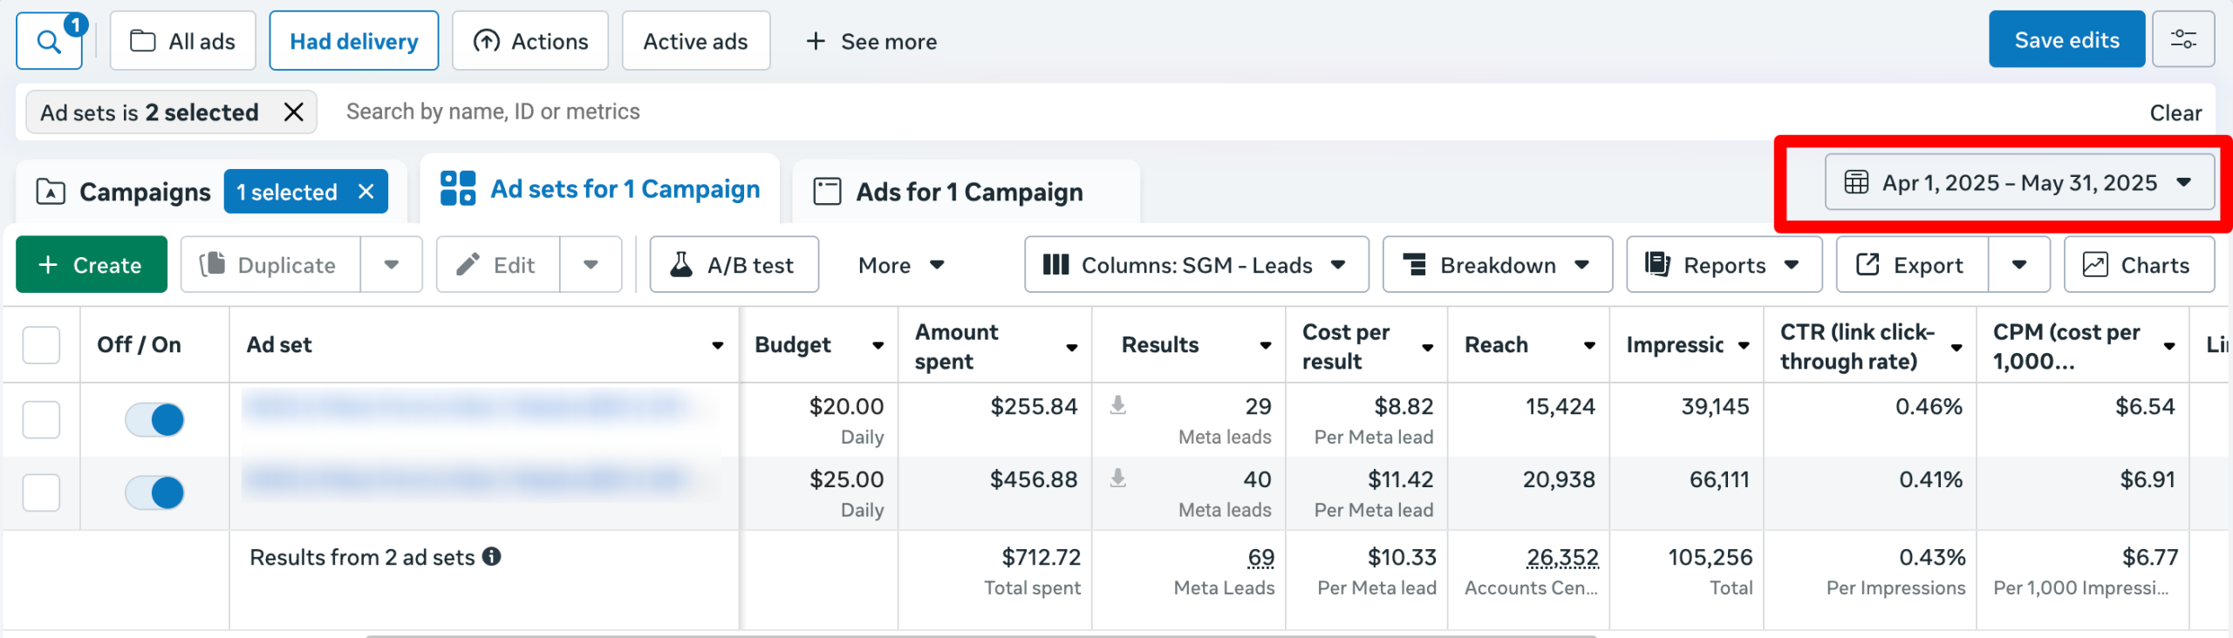Turn off the second ad set toggle
The image size is (2233, 638).
[x=155, y=493]
